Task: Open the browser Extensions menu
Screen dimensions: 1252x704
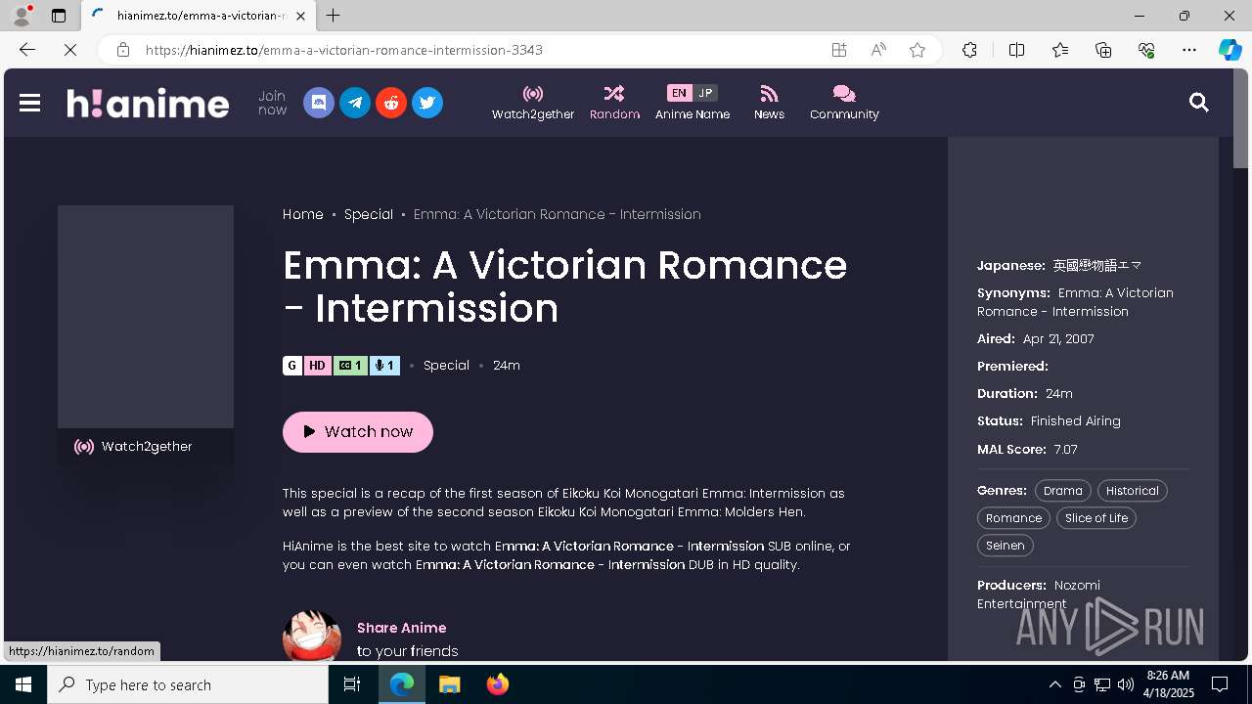Action: (x=969, y=50)
